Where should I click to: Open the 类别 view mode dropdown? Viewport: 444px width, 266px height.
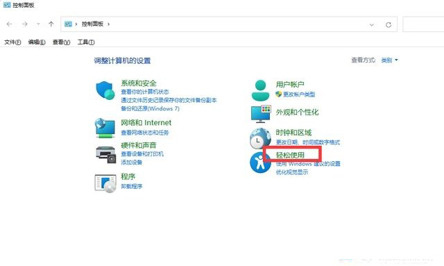point(390,60)
